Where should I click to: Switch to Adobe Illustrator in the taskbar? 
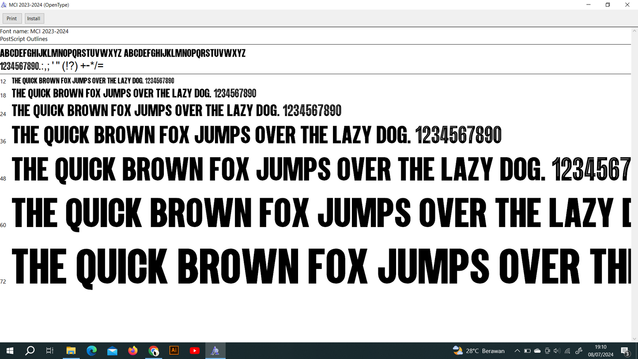[x=174, y=351]
